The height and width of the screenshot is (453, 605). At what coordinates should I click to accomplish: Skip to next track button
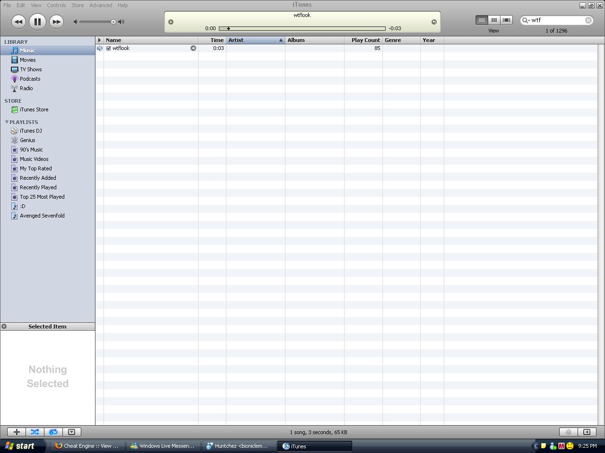pos(56,22)
